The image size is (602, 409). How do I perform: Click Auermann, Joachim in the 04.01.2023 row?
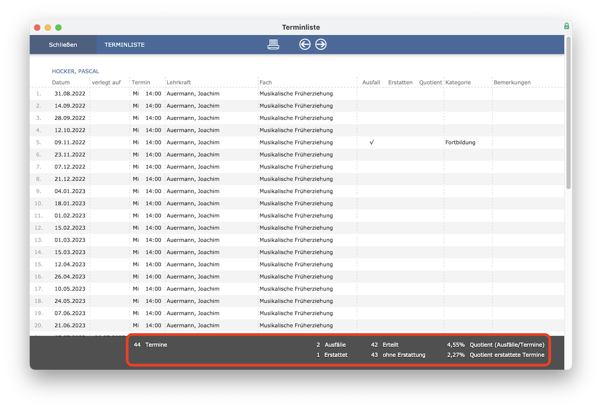point(193,191)
